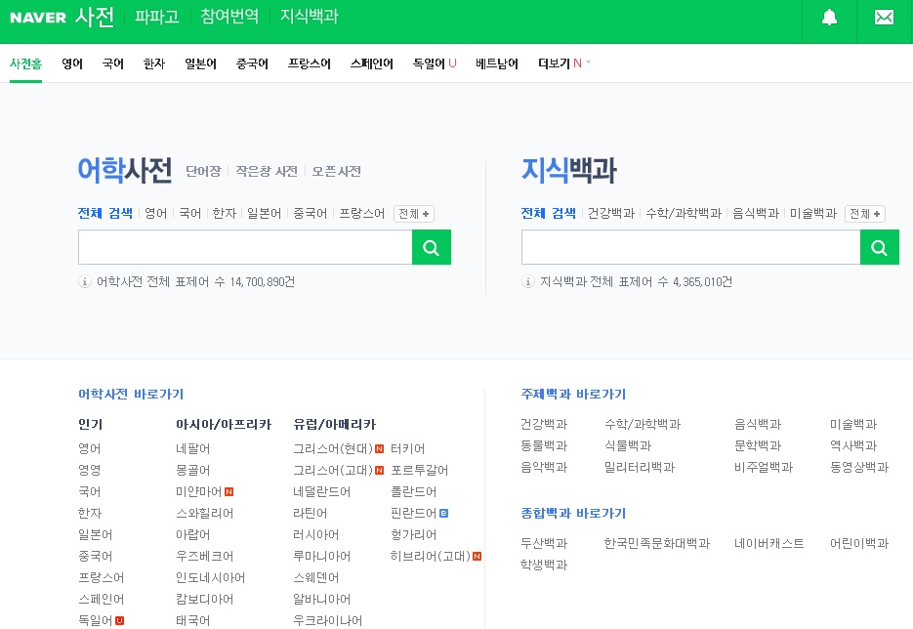Click the 지식백과 search magnifier icon

tap(879, 247)
